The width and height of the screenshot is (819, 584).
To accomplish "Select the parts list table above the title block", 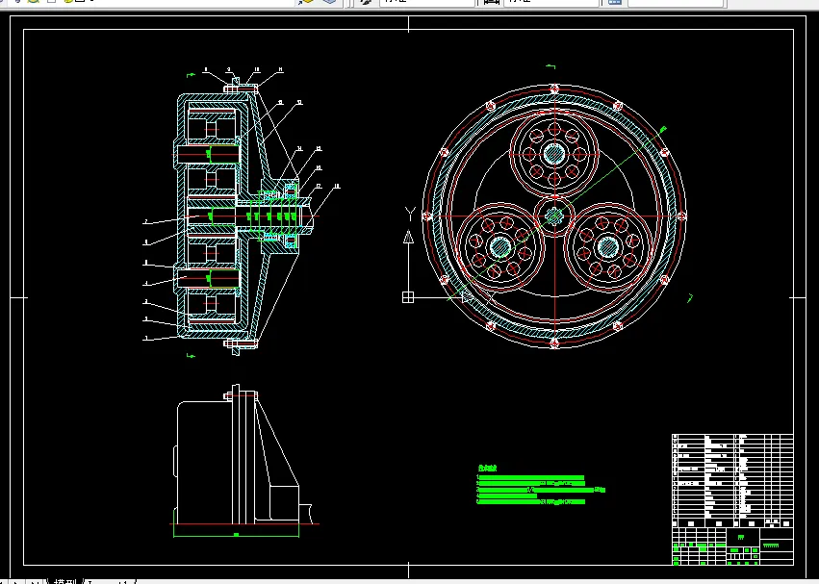I will tap(732, 480).
